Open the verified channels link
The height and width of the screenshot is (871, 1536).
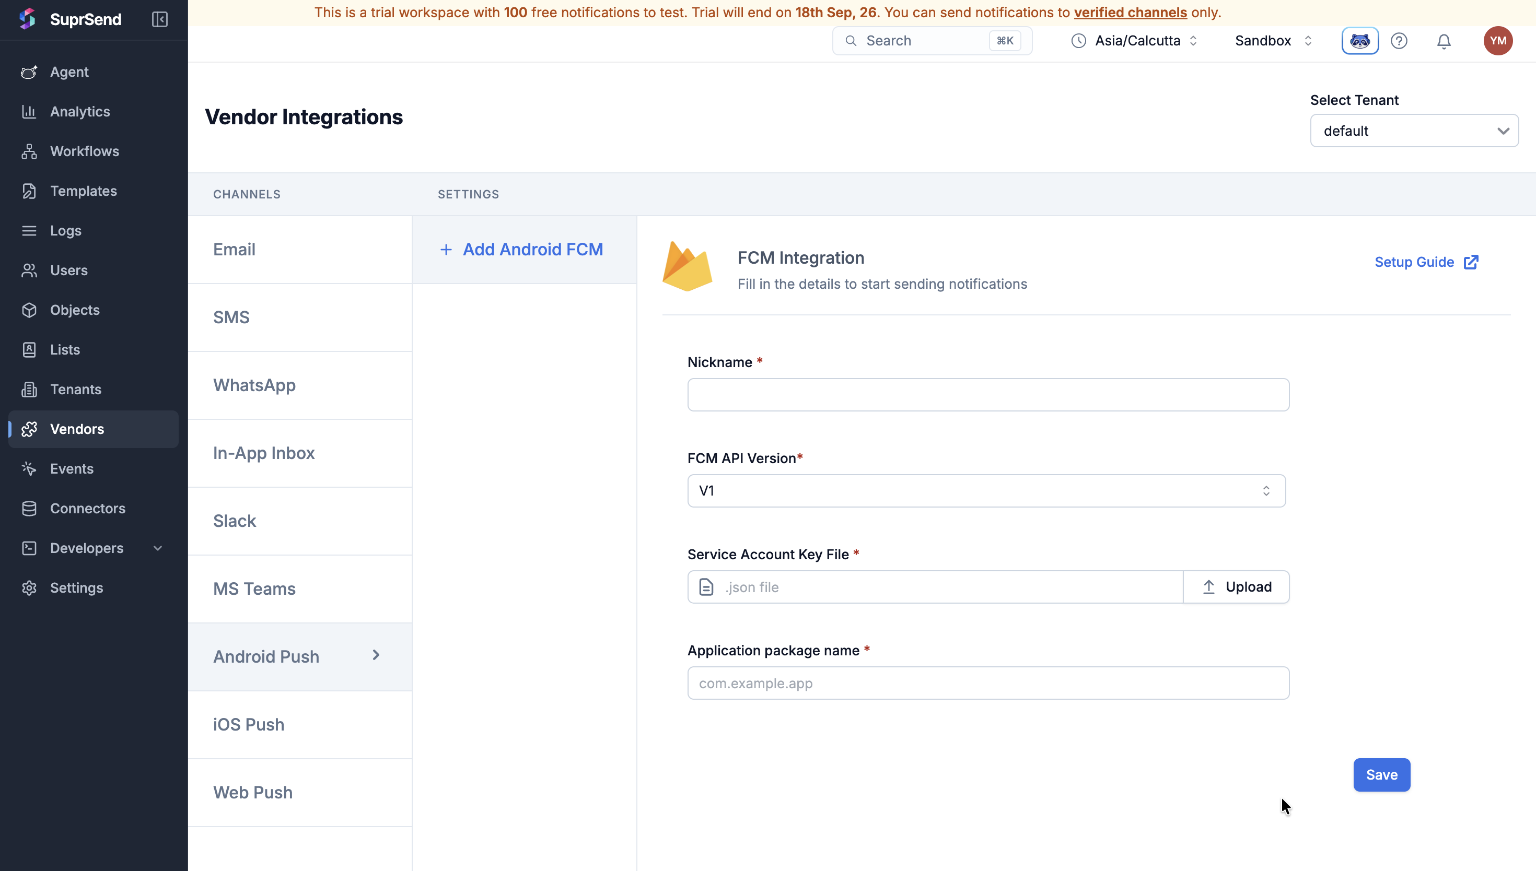[x=1130, y=12]
